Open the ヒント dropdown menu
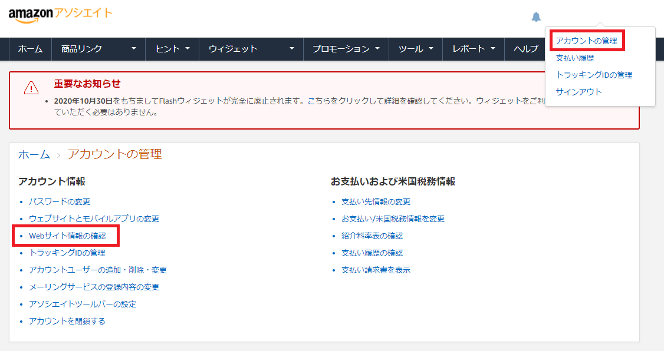Screen dimensions: 664x351 click(172, 49)
